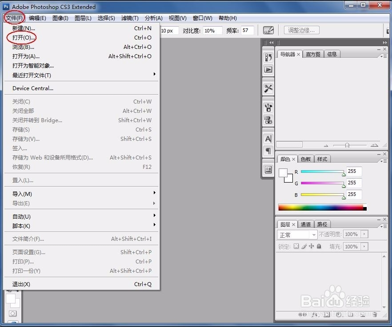This screenshot has width=392, height=327.
Task: Choose 新建(N)... from File menu
Action: (x=81, y=28)
